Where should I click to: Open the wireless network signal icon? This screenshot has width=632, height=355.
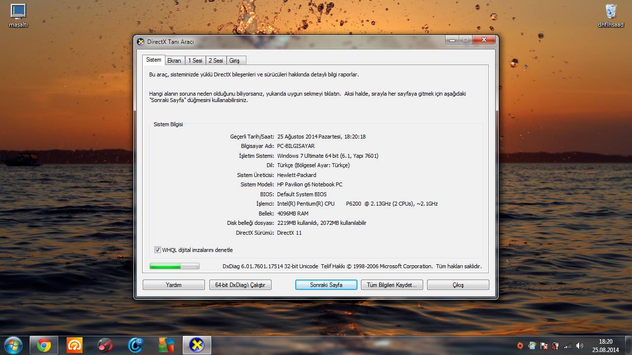pyautogui.click(x=568, y=346)
